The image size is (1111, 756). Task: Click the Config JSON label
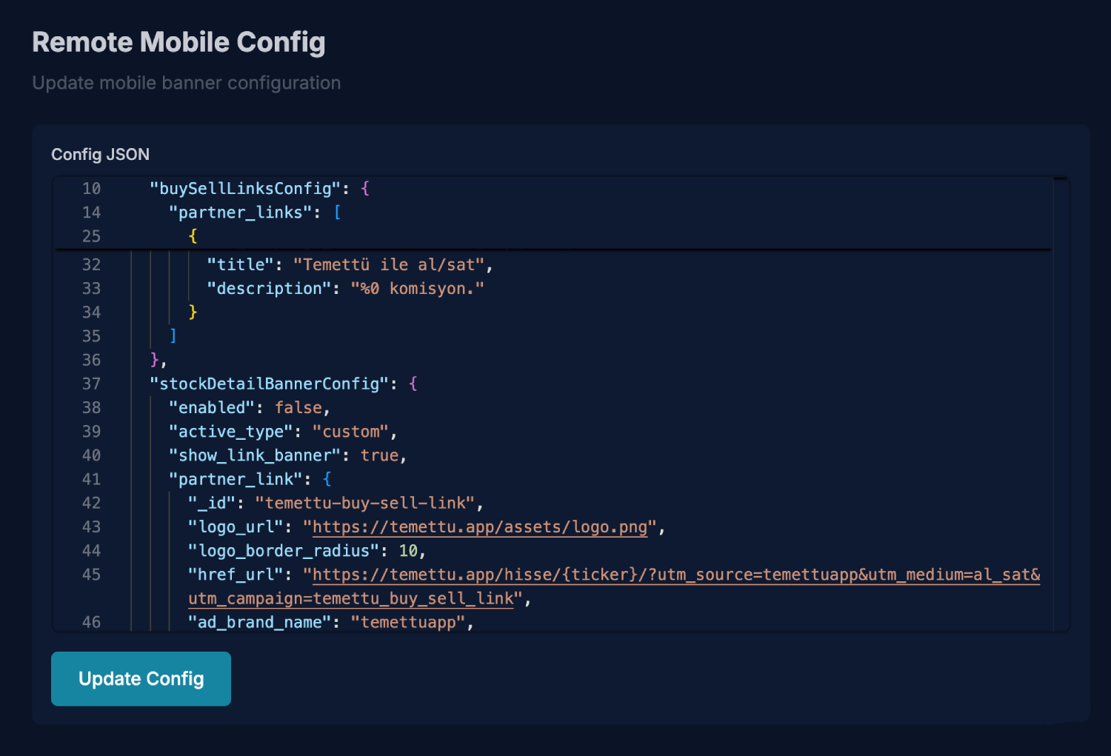tap(100, 154)
